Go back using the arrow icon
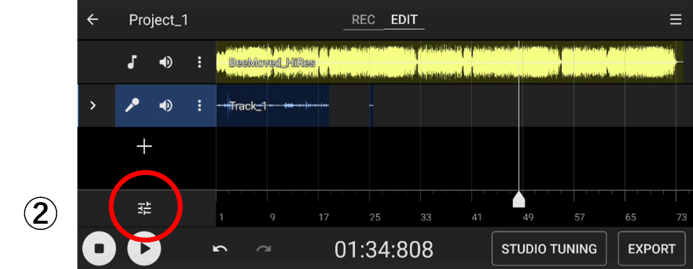 tap(92, 20)
